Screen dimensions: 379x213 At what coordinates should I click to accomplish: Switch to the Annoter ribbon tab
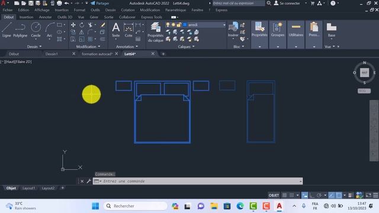click(45, 17)
